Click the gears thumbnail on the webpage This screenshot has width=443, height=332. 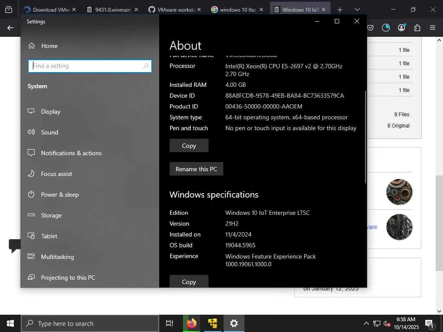[399, 192]
